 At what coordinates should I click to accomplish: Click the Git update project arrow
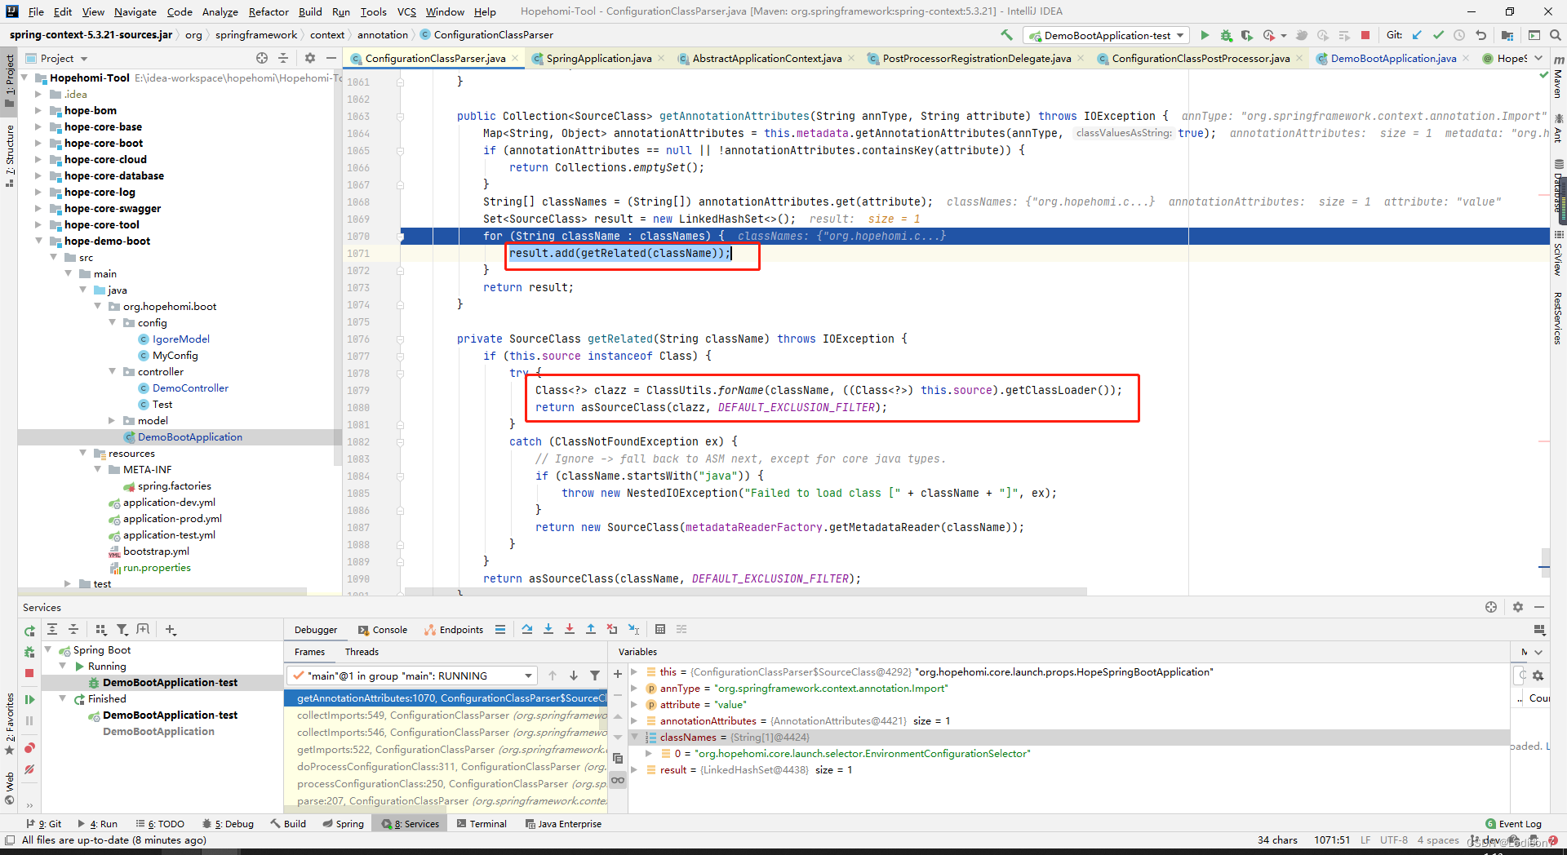[1417, 35]
